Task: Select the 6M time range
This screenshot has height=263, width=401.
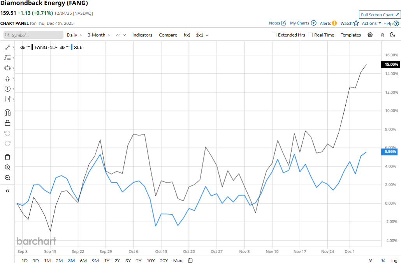Action: coord(83,260)
